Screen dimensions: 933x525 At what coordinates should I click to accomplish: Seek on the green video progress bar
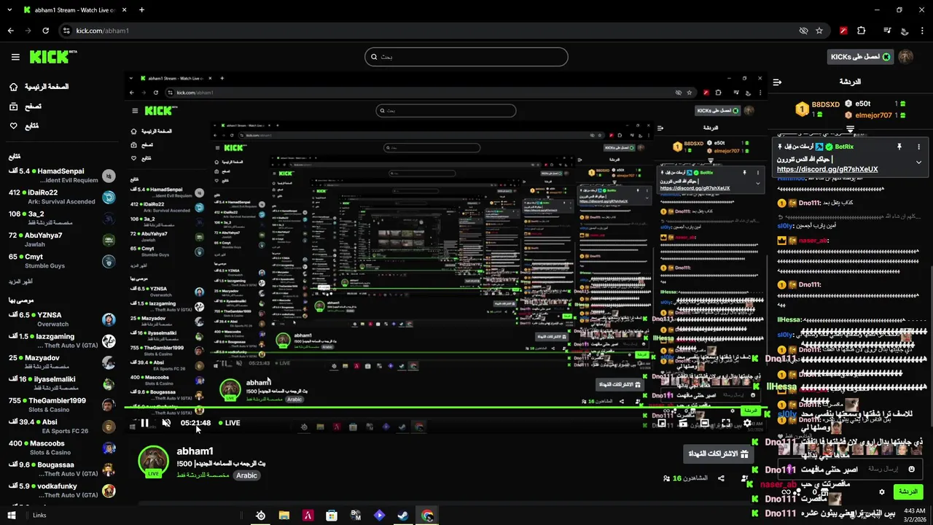coord(445,408)
